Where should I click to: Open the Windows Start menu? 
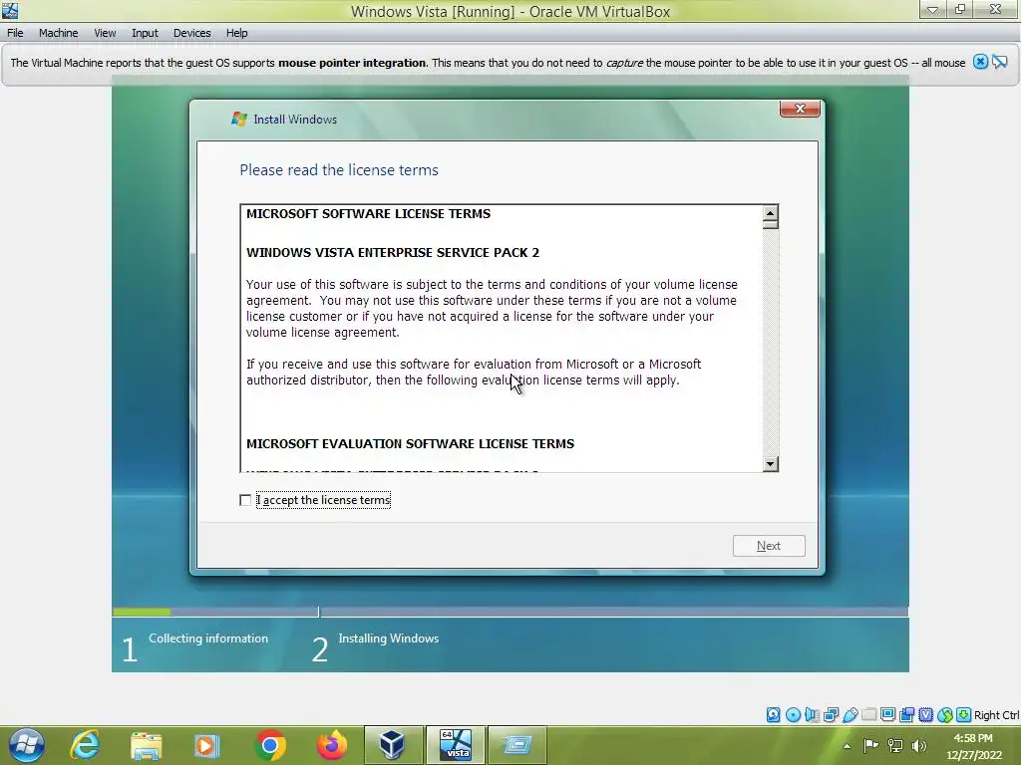(26, 745)
